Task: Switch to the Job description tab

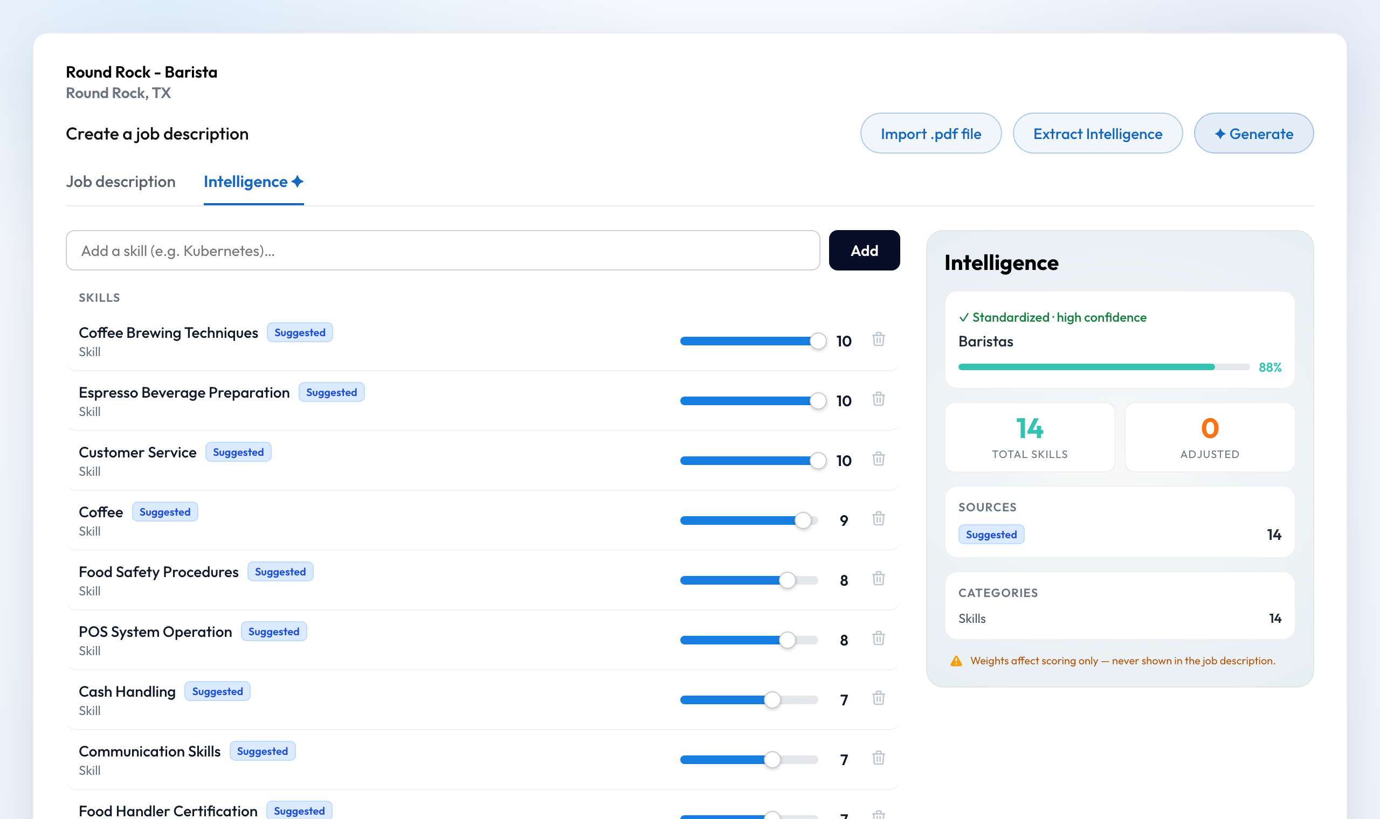Action: pos(120,182)
